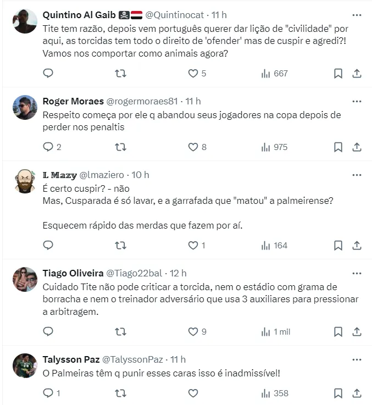Viewport: 372px width, 405px height.
Task: Open Tiago Oliveira's profile name link
Action: coord(72,273)
